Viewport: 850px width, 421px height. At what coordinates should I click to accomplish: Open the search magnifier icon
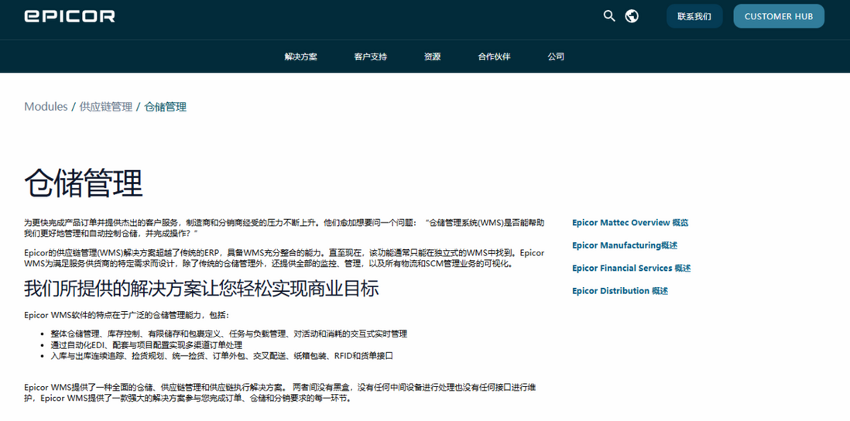click(x=609, y=15)
